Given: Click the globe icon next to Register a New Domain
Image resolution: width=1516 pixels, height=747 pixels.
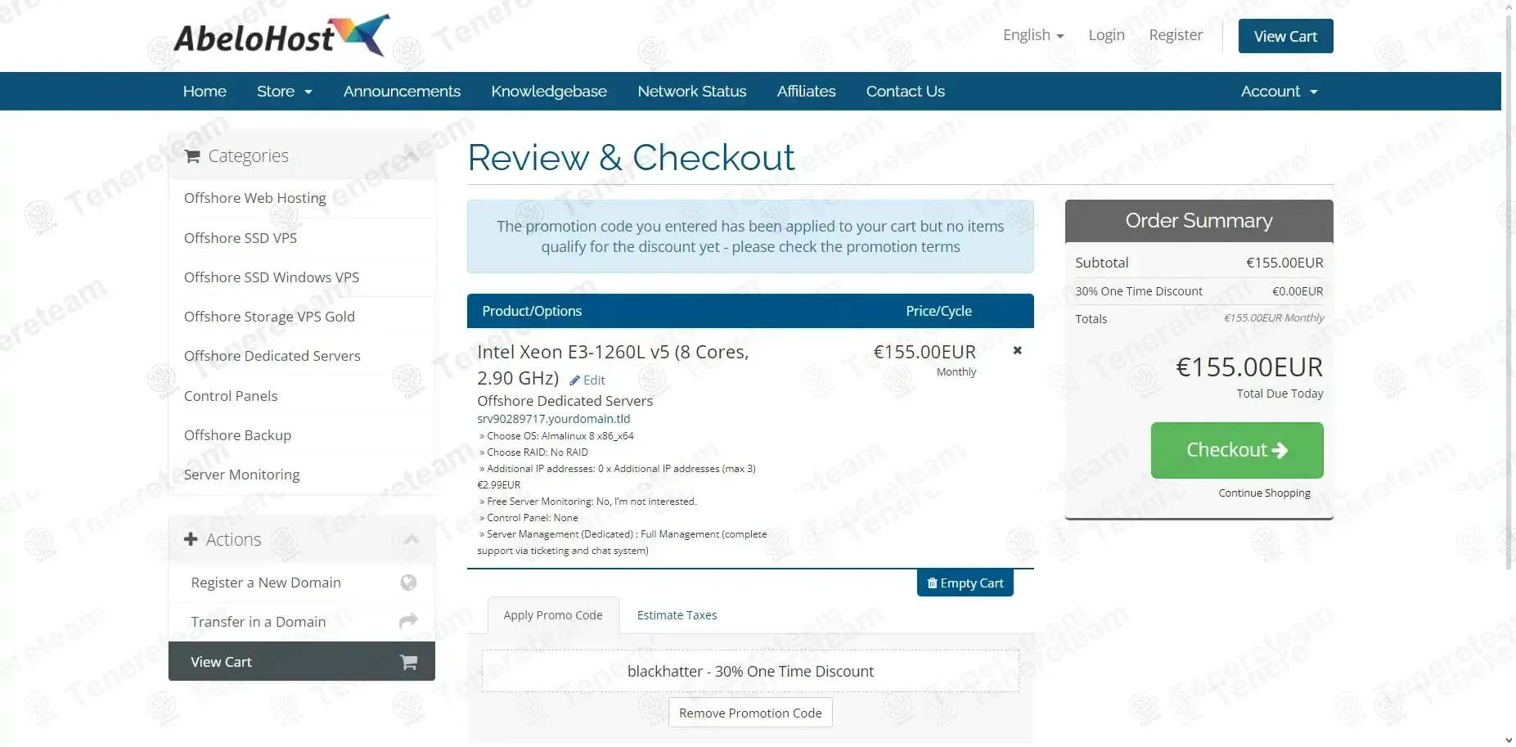Looking at the screenshot, I should click(x=408, y=583).
